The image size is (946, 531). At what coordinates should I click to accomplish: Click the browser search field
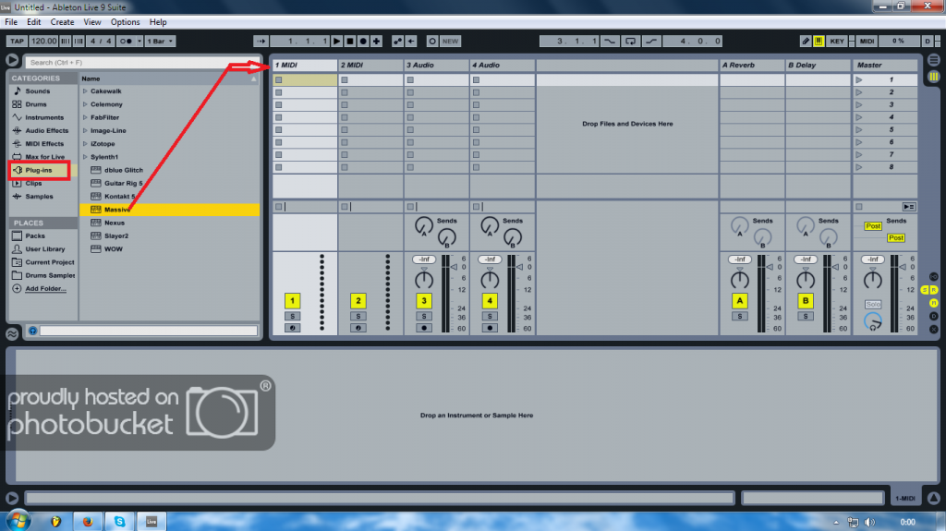pyautogui.click(x=142, y=62)
